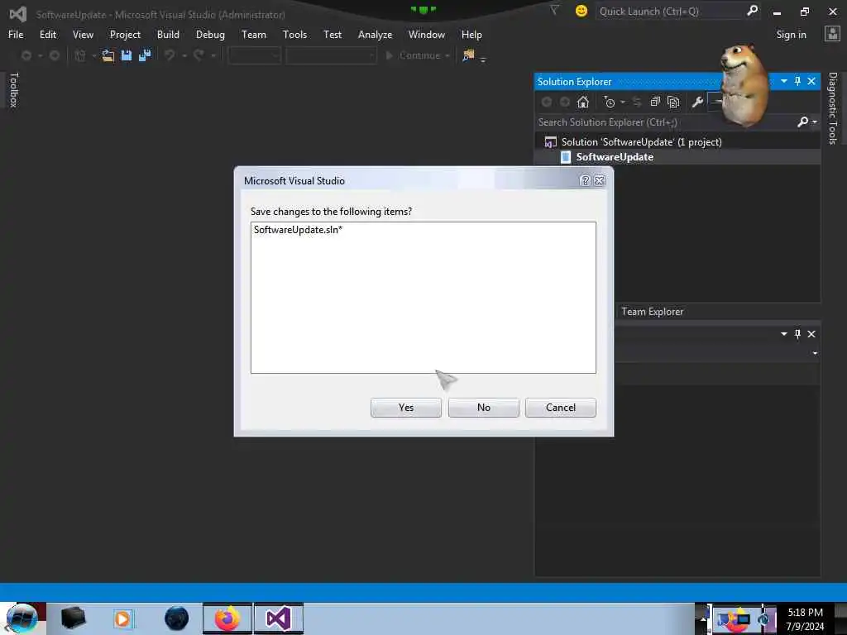Screen dimensions: 847x635
Task: Click the Navigate Backward toolbar icon
Action: point(26,55)
